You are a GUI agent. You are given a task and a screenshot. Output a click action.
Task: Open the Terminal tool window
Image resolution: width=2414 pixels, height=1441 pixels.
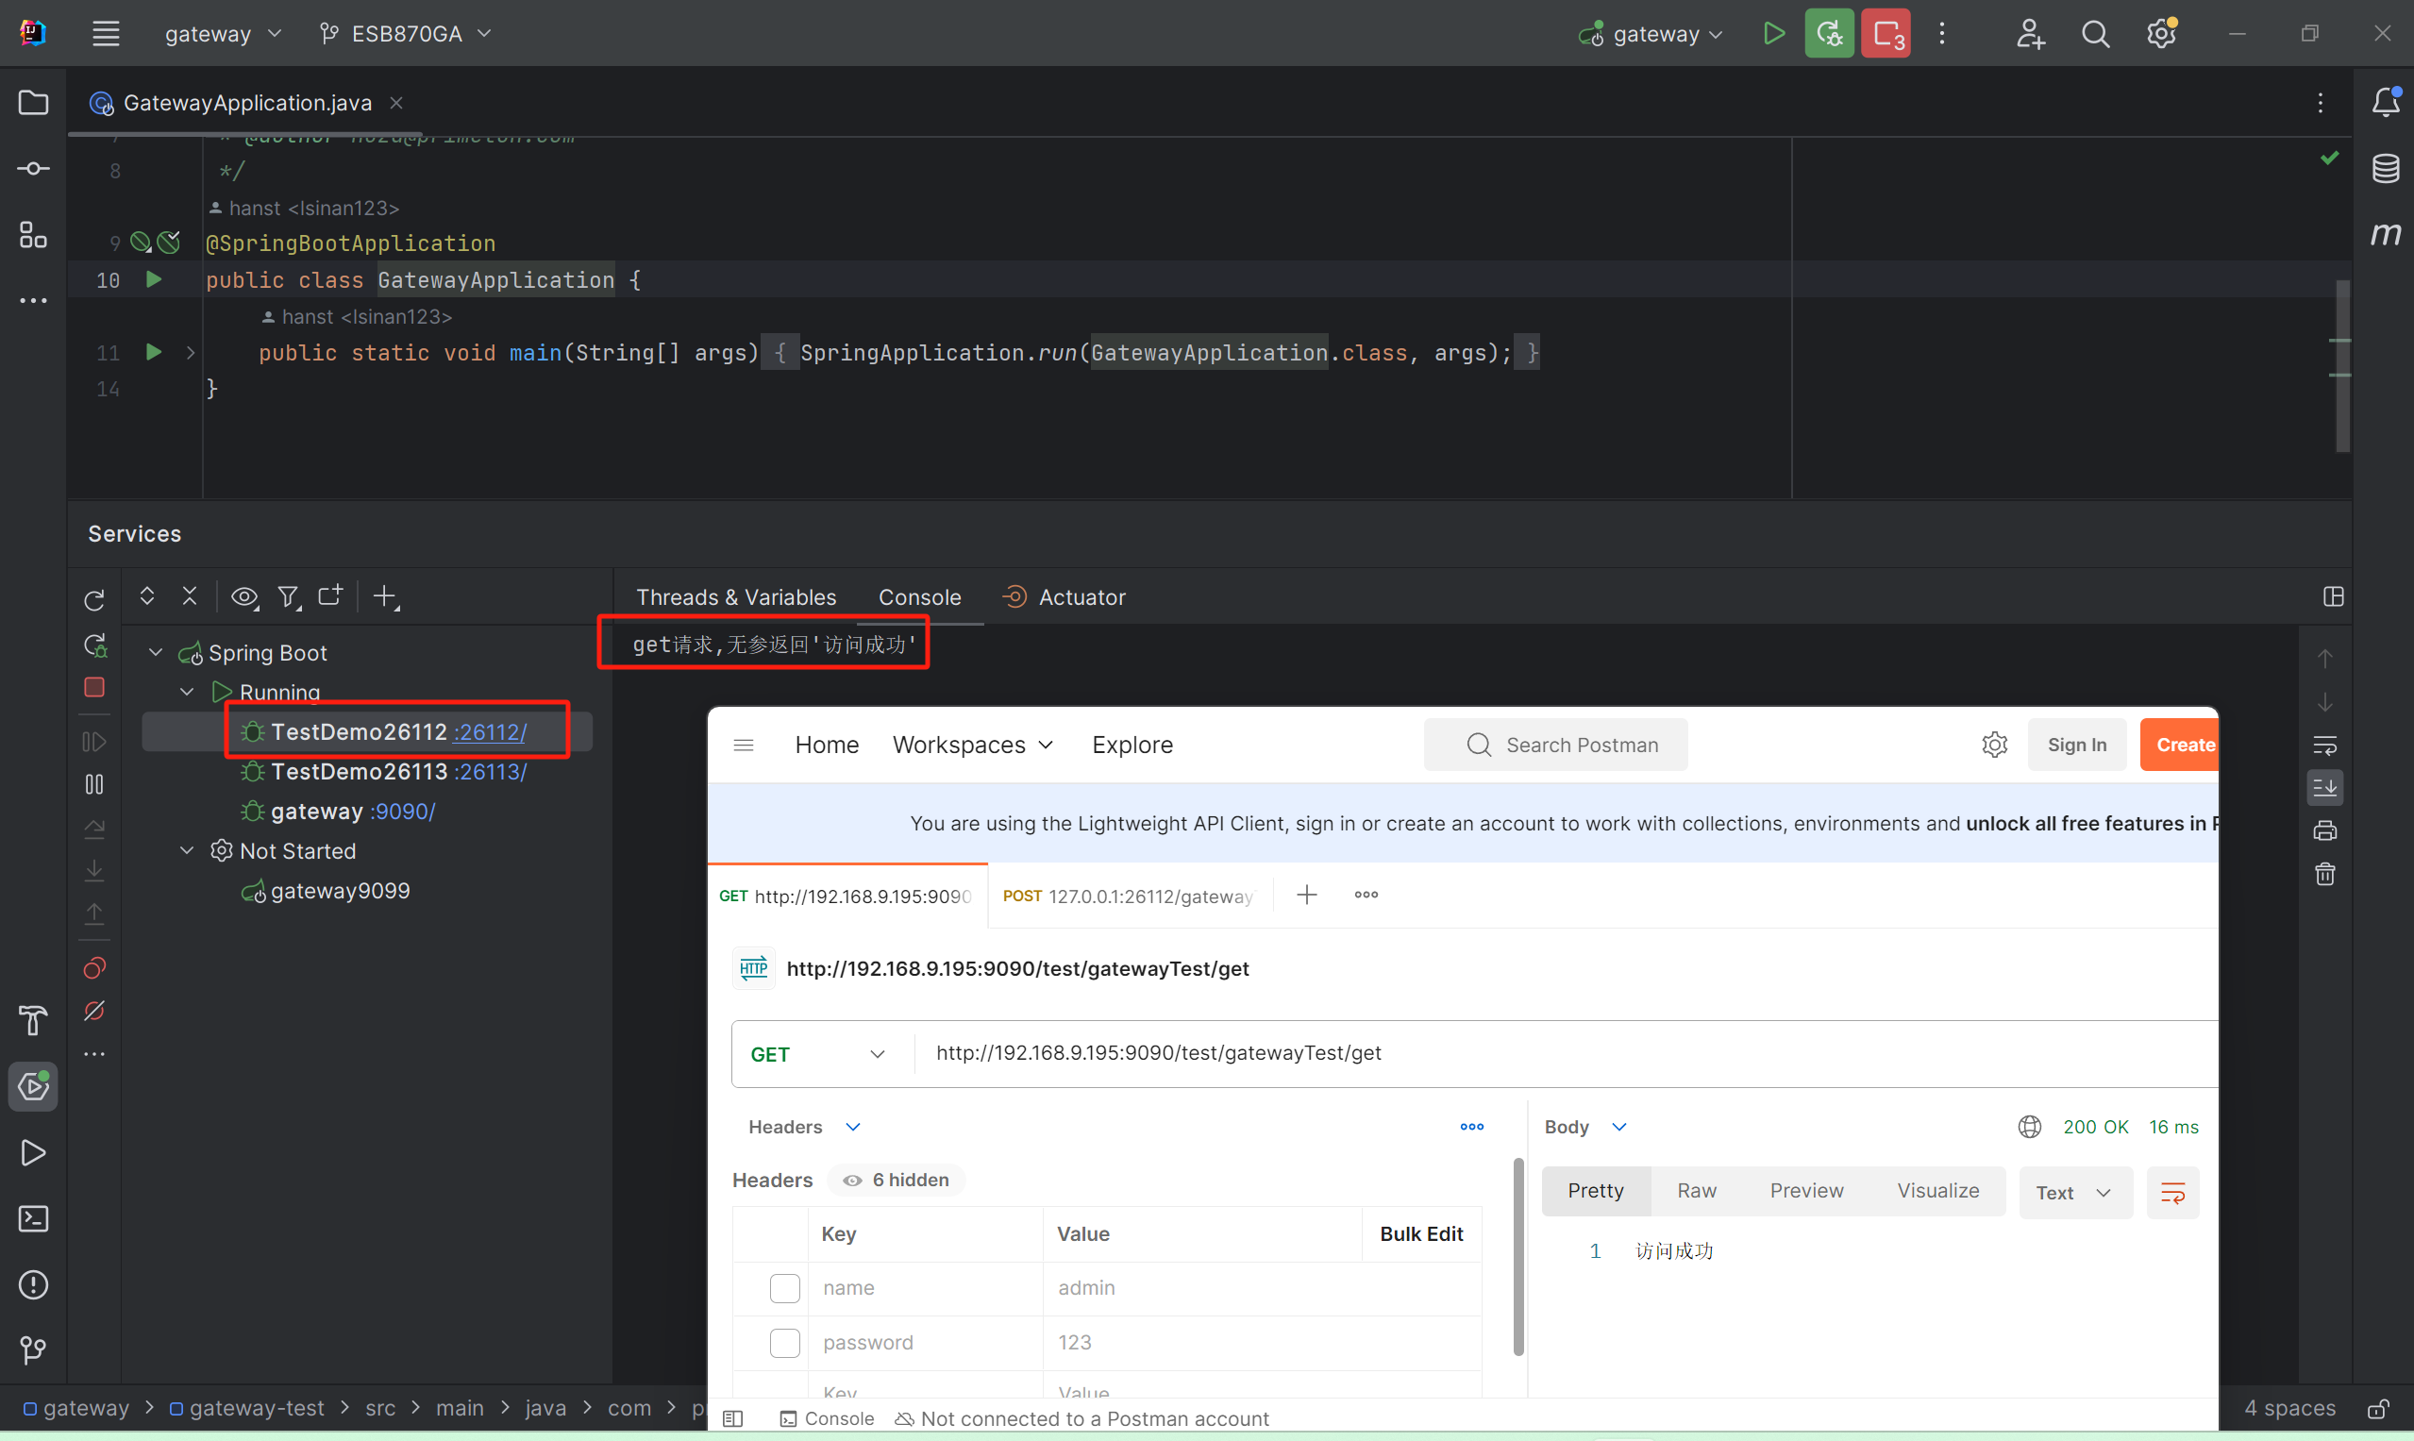coord(33,1218)
